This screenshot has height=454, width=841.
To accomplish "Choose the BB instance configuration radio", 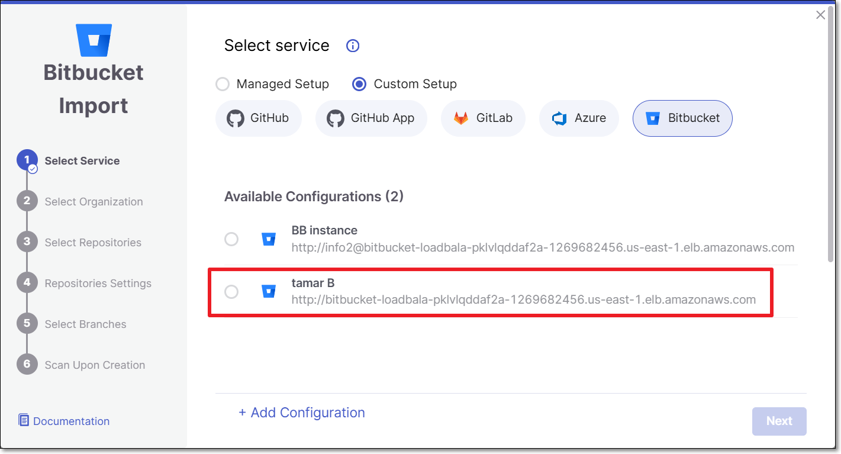I will click(231, 239).
